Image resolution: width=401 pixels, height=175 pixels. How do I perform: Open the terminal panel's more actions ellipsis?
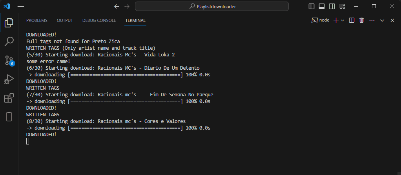[372, 20]
